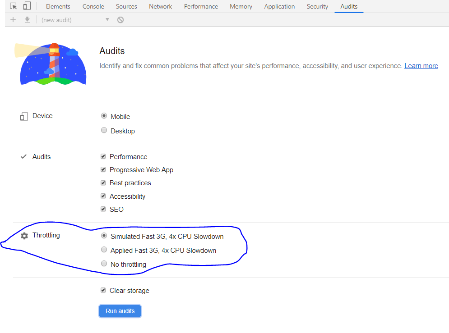
Task: Select the Desktop device option
Action: point(104,130)
